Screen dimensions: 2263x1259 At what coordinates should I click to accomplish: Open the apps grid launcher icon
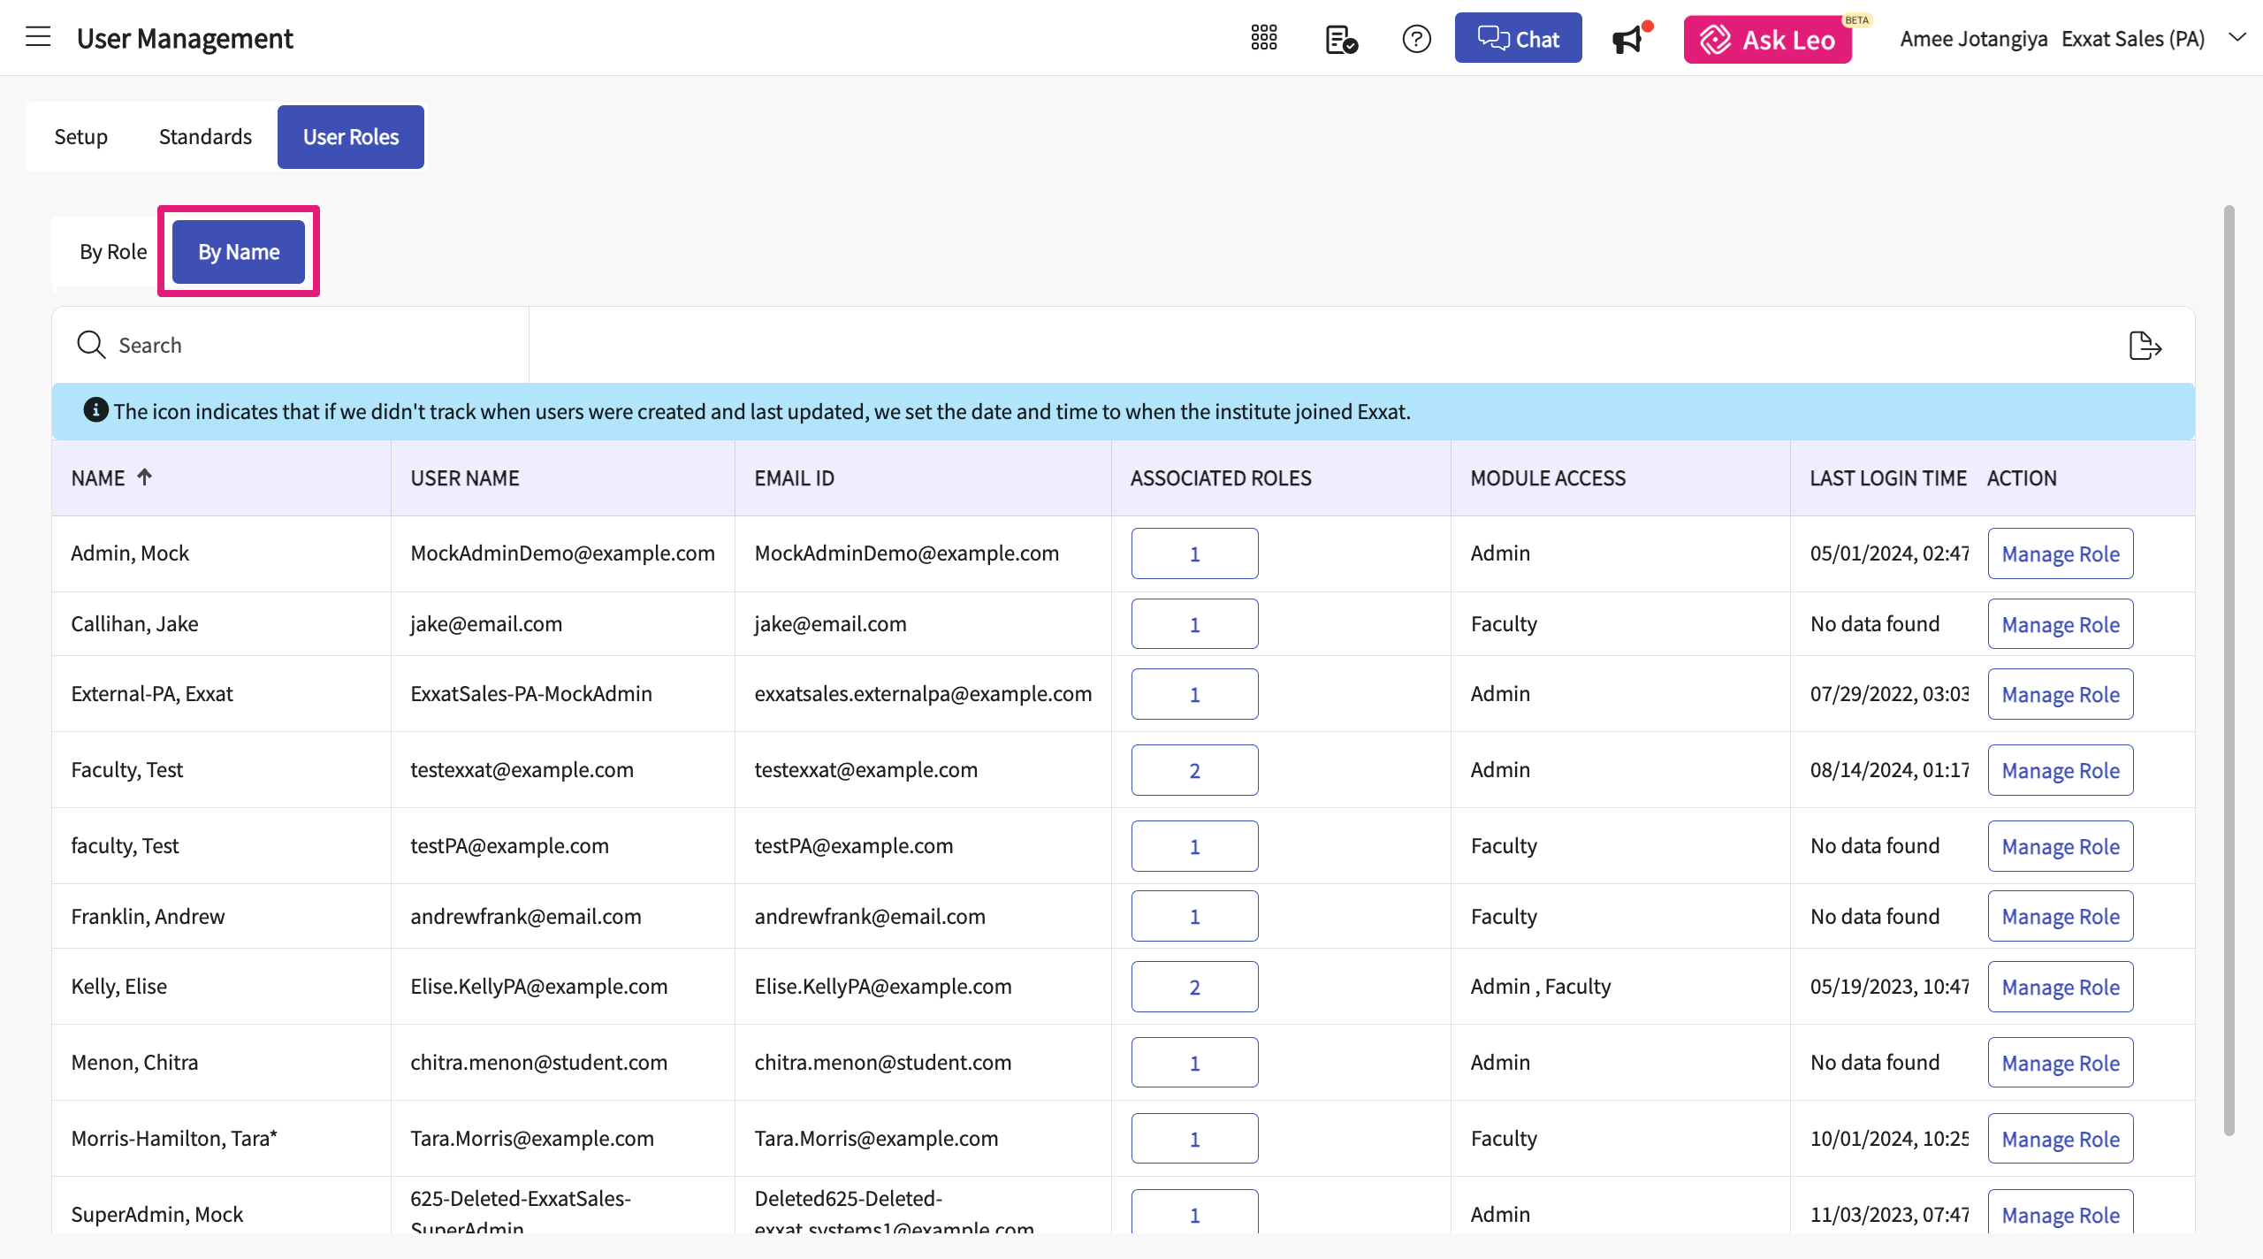(x=1264, y=38)
